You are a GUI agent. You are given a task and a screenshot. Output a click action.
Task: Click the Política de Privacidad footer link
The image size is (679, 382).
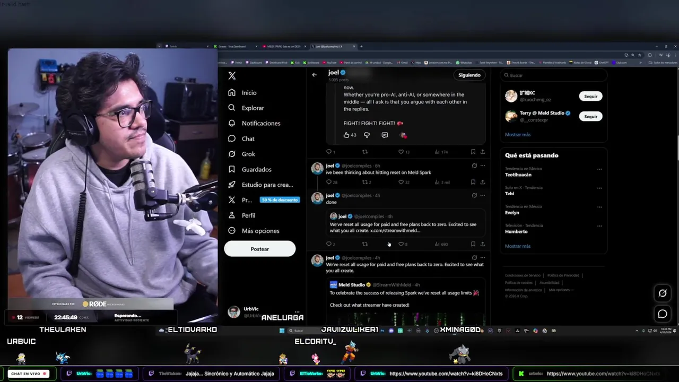(x=563, y=275)
